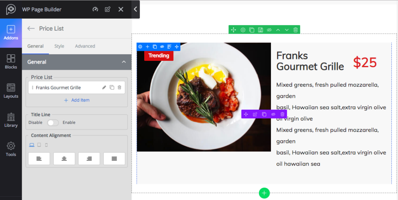Set content alignment to right
This screenshot has height=200, width=398.
89,159
